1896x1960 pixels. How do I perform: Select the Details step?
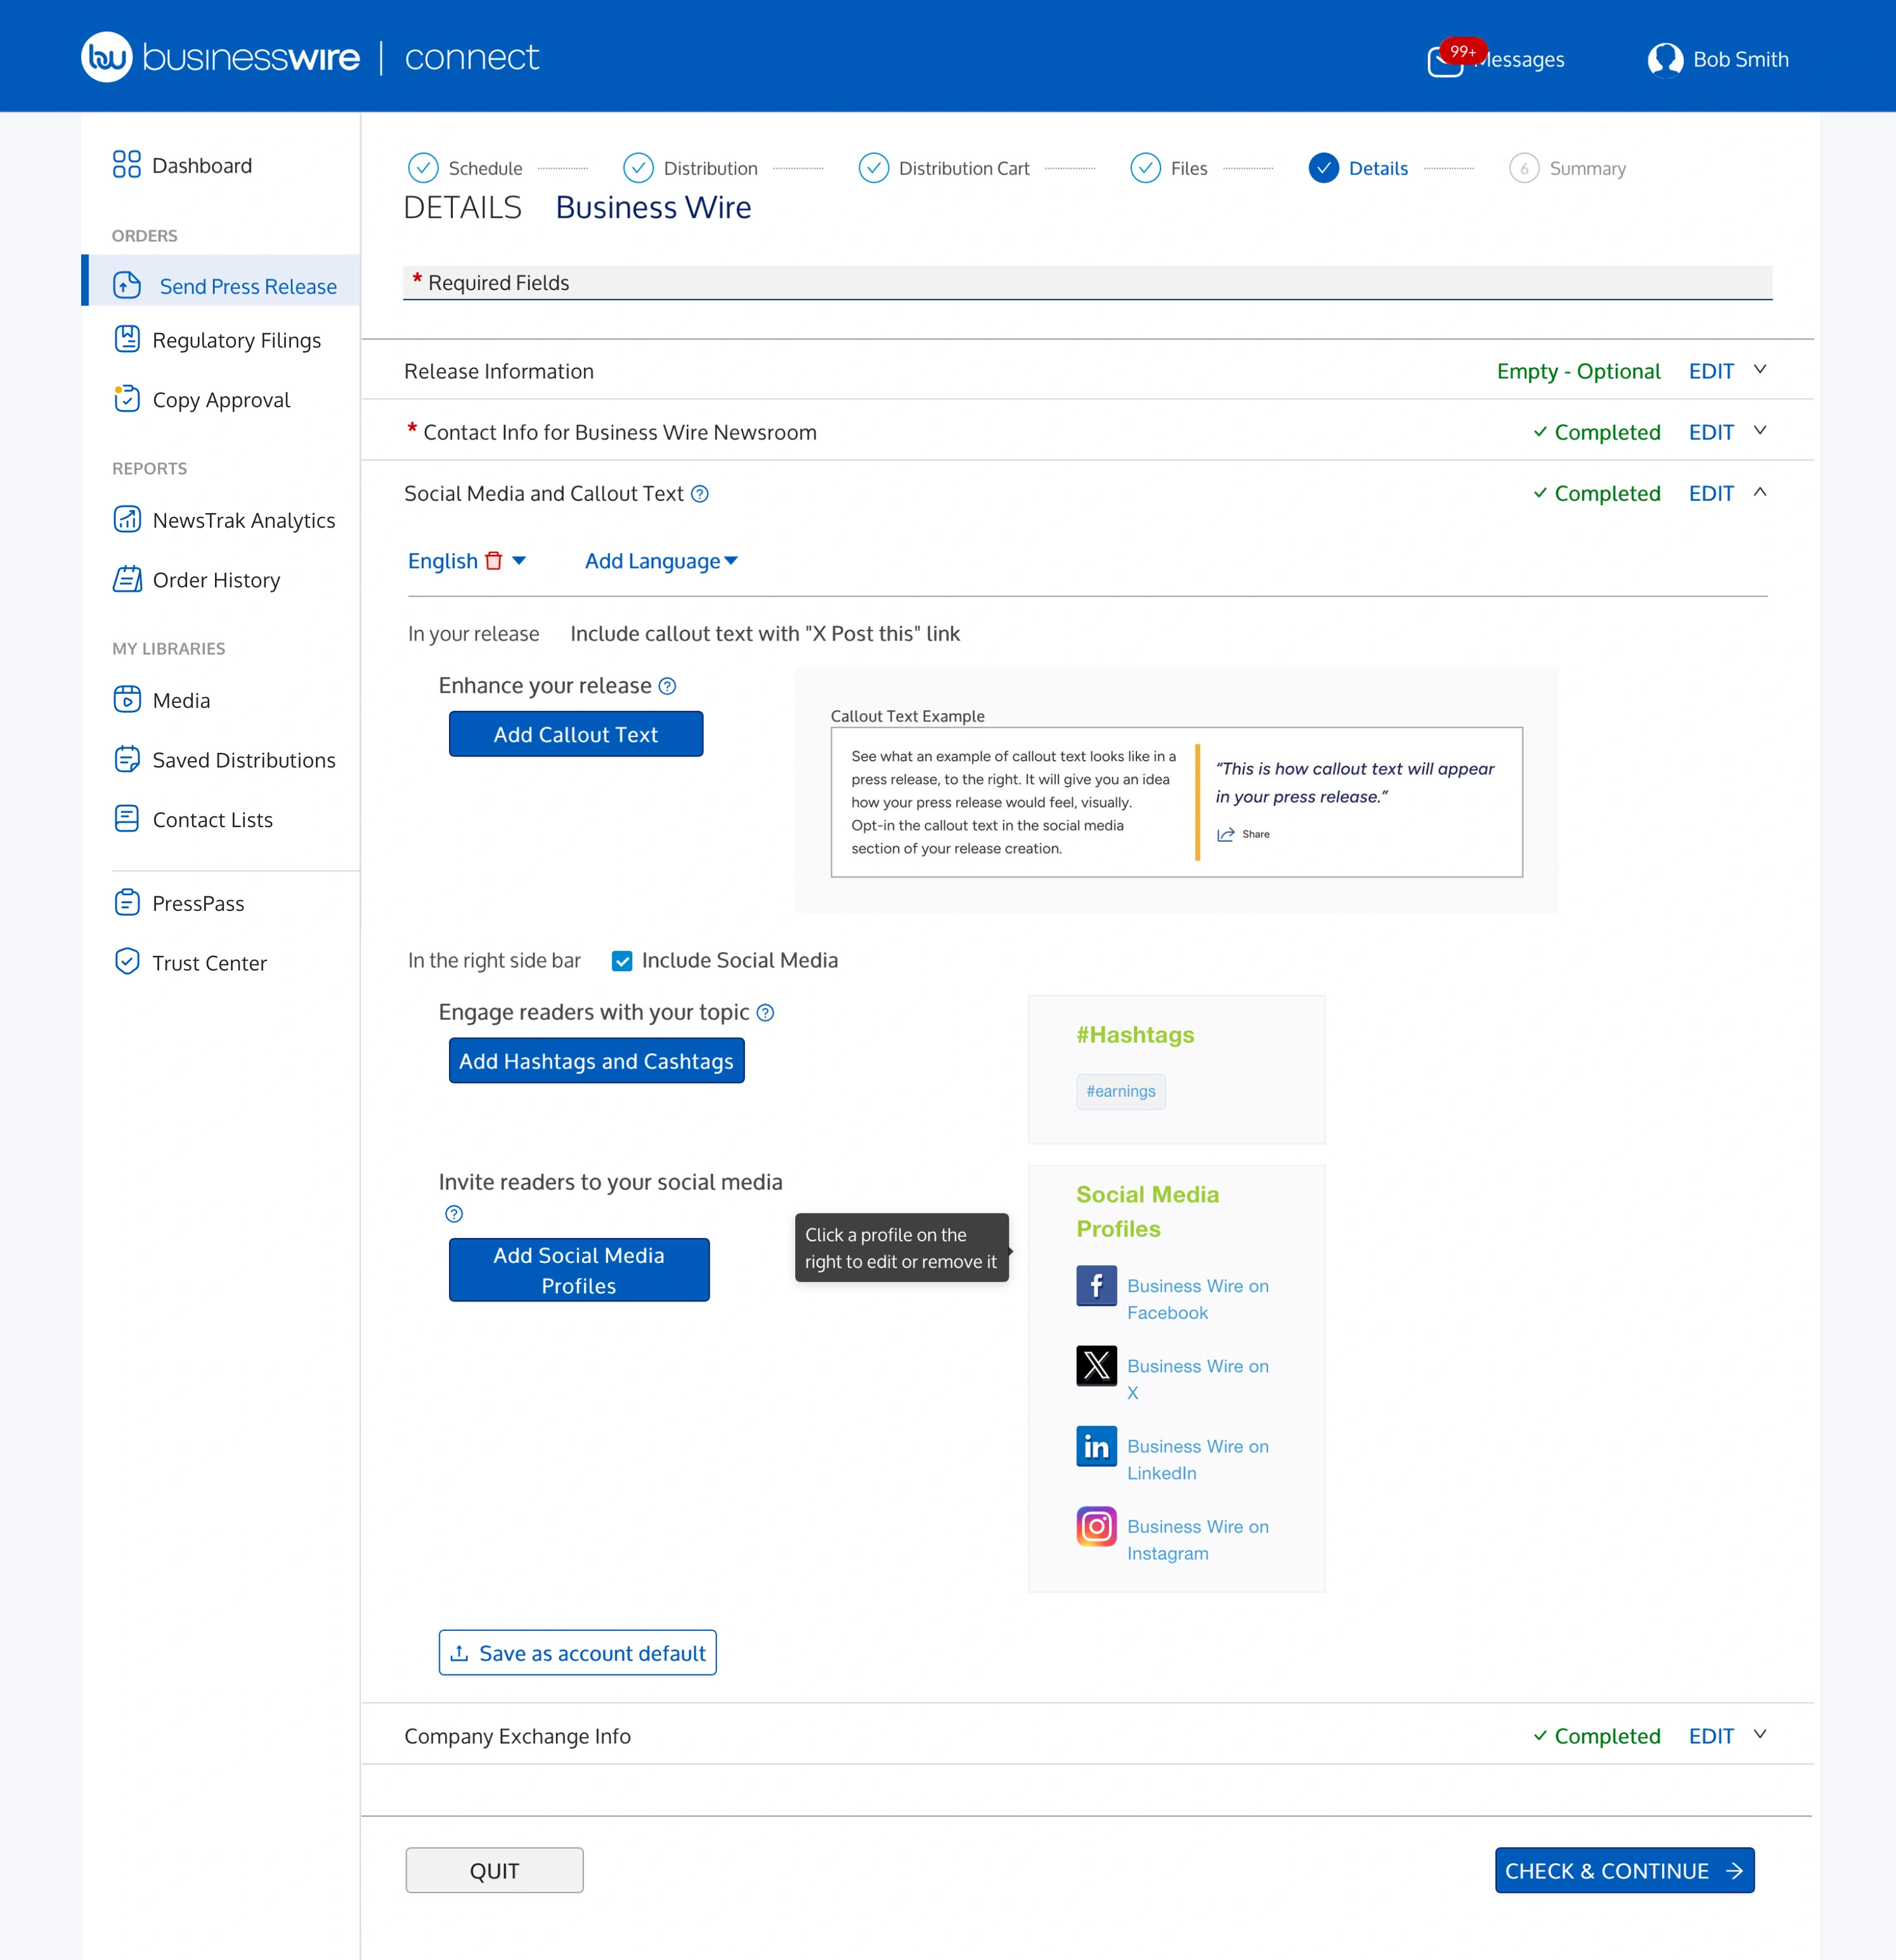1358,168
